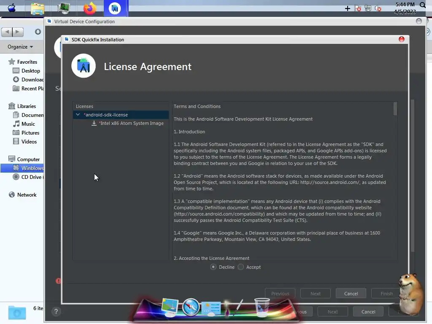
Task: Click the muted volume tray icon
Action: pos(378,8)
